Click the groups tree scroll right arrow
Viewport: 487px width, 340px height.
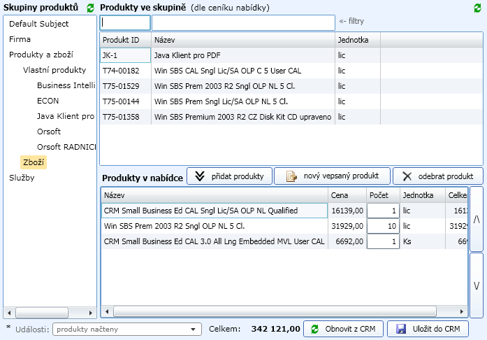pos(91,313)
